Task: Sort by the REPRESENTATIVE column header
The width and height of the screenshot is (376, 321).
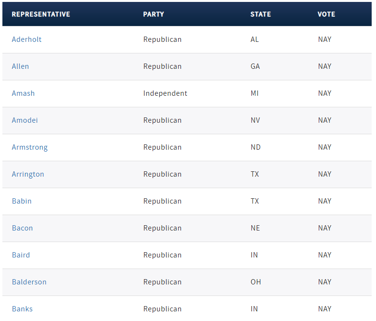Action: (41, 14)
